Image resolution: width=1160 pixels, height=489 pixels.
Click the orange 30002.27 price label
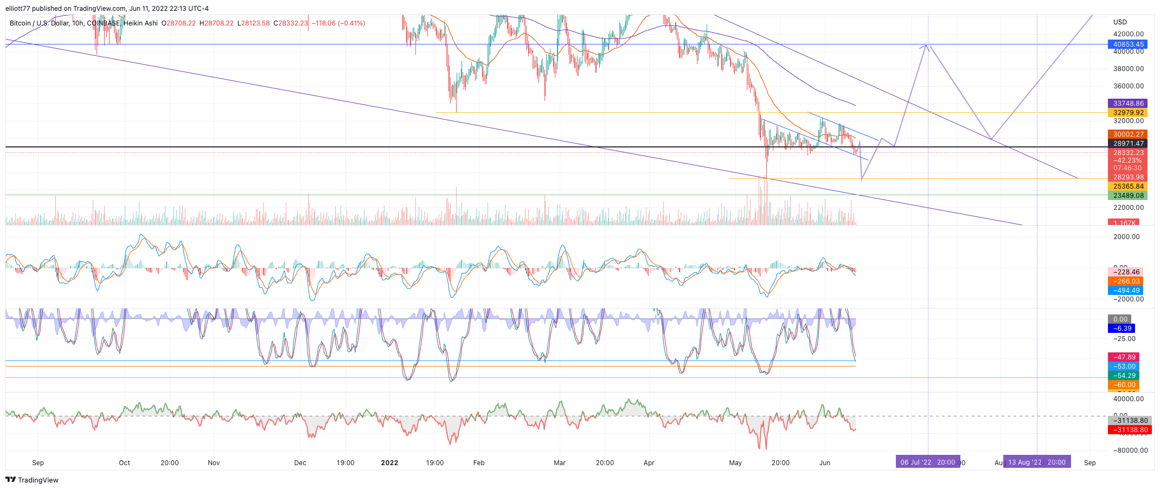[1128, 134]
